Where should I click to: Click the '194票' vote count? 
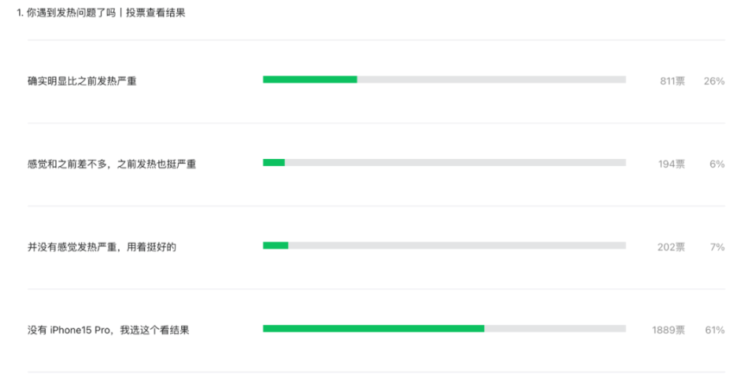click(x=672, y=165)
